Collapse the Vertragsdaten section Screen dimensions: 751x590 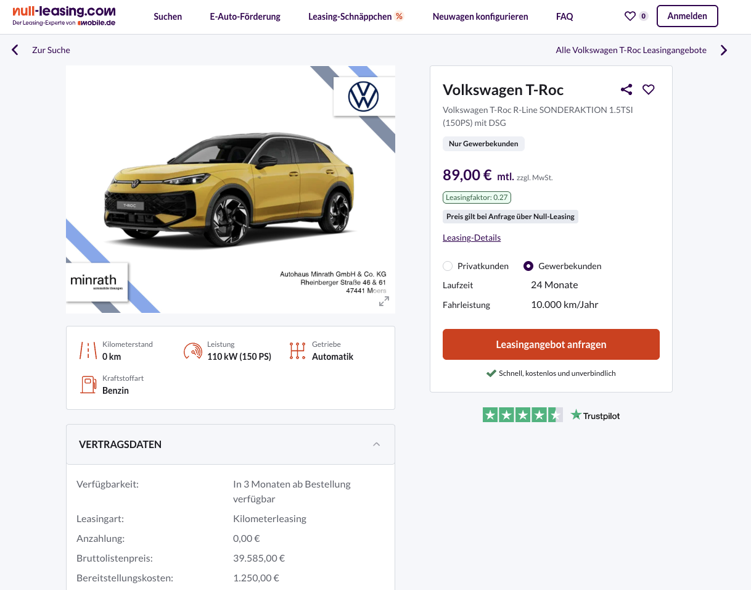(377, 444)
